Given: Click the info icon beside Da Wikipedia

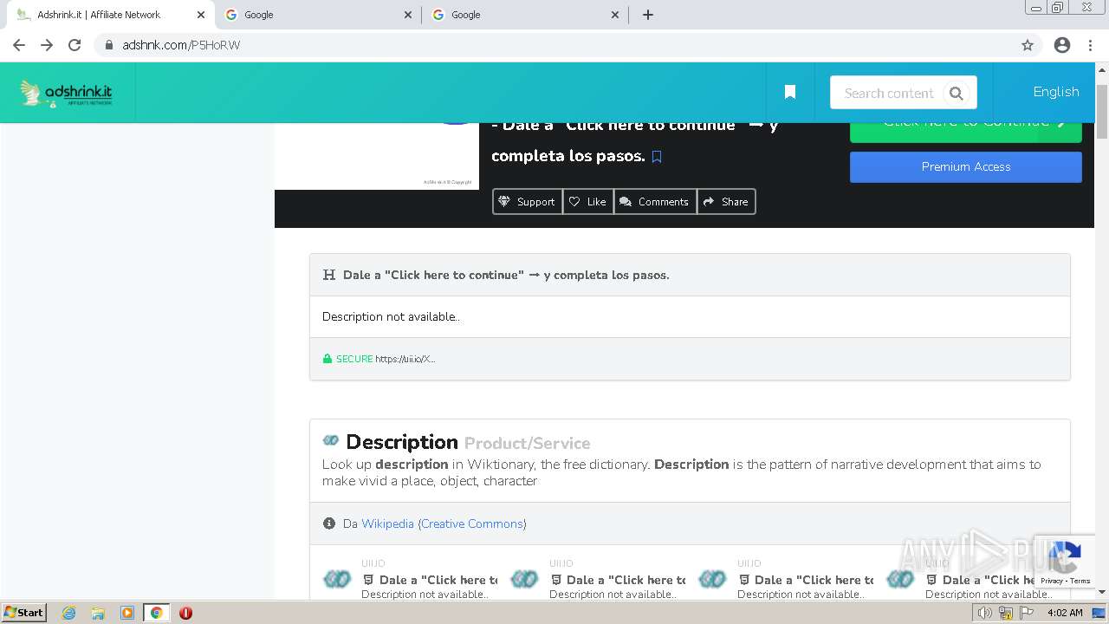Looking at the screenshot, I should click(x=329, y=523).
